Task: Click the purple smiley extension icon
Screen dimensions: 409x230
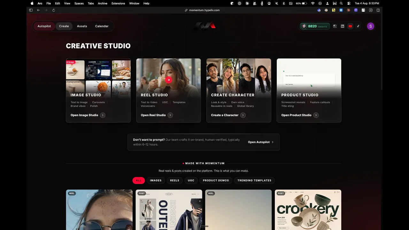Action: [x=356, y=10]
